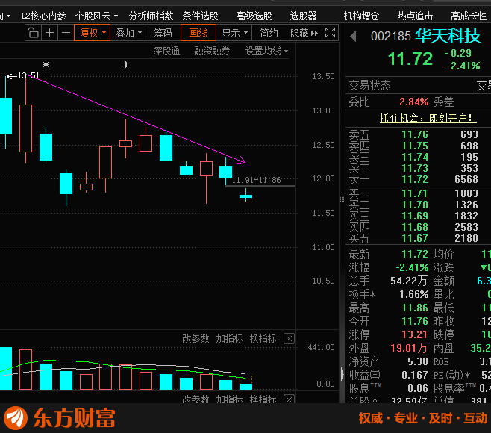This screenshot has height=433, width=491.
Task: Go to previous stock with left arrow
Action: (354, 37)
